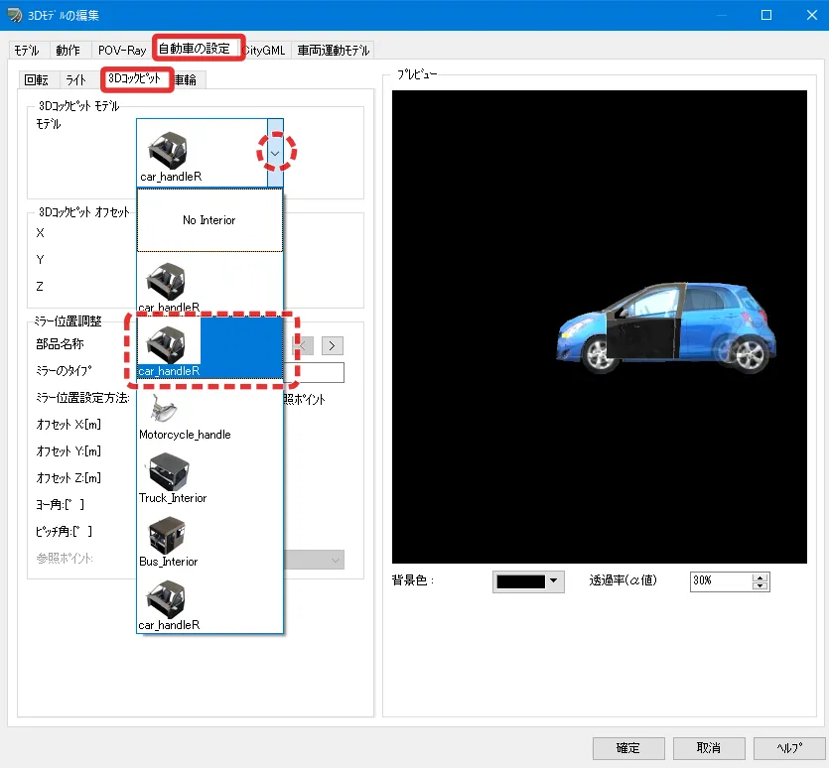Collapse the cockpit model dropdown arrow
The height and width of the screenshot is (768, 829).
click(275, 153)
